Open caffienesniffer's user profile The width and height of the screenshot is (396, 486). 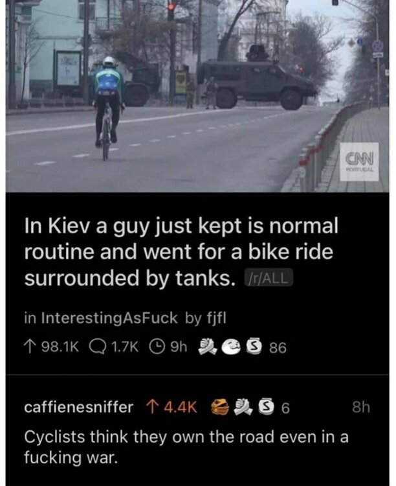[x=79, y=407]
